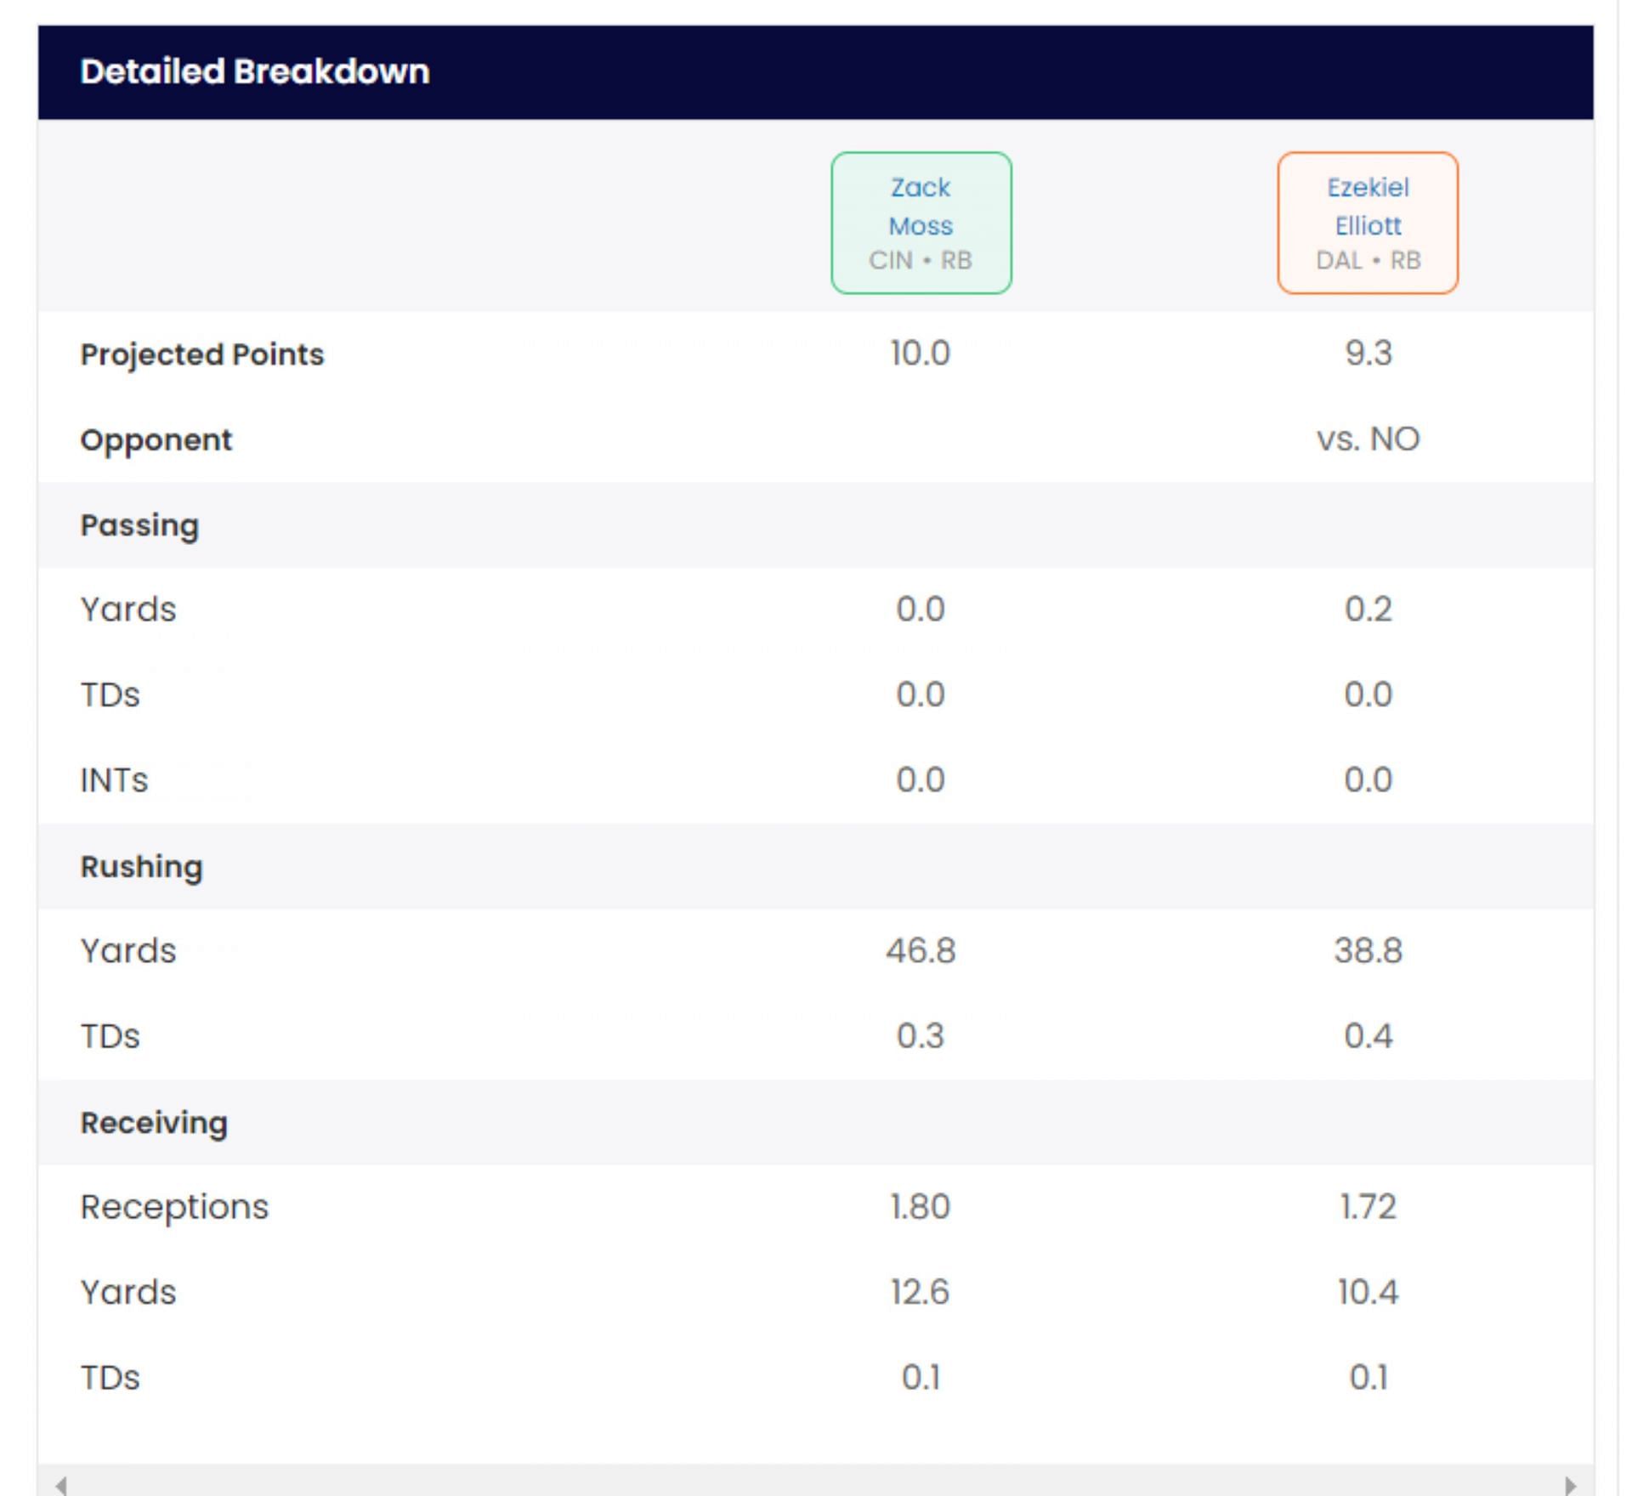The image size is (1632, 1496).
Task: Click the left scroll arrow of horizontal scrollbar
Action: point(60,1485)
